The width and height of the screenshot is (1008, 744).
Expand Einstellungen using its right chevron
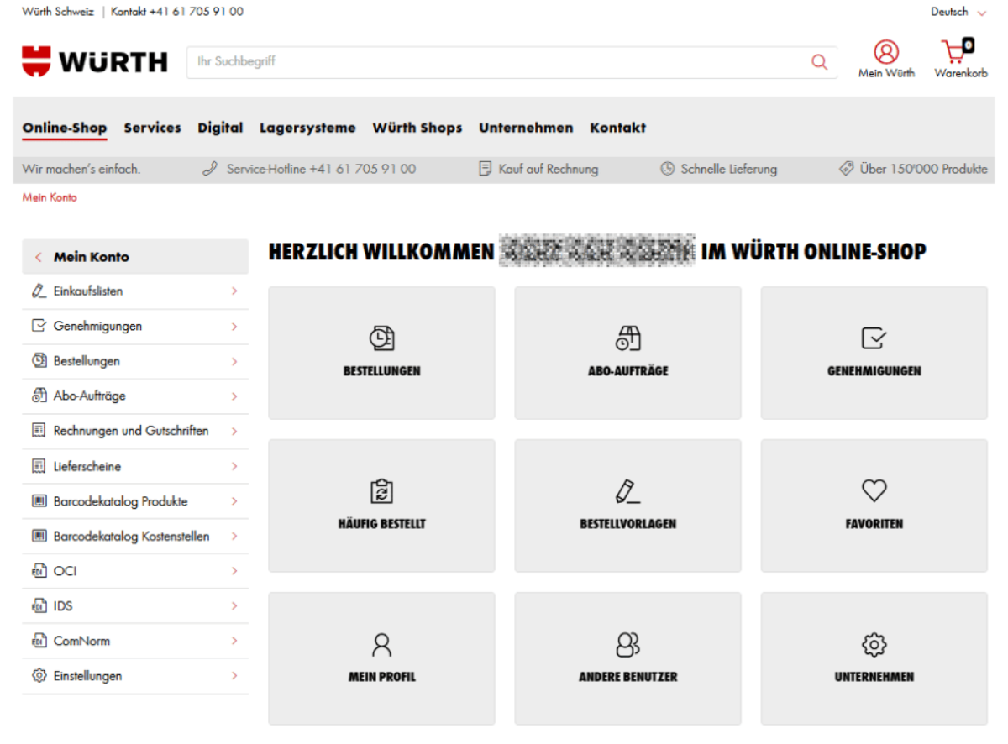tap(234, 675)
